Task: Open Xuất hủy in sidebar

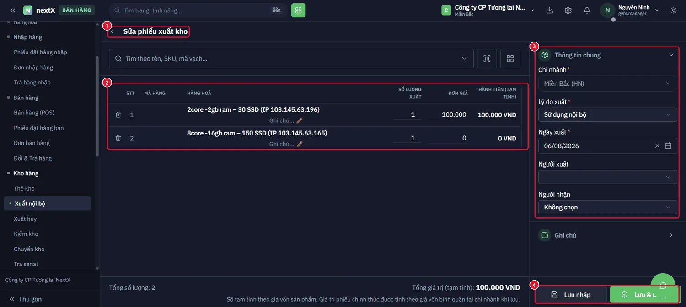Action: click(x=25, y=219)
